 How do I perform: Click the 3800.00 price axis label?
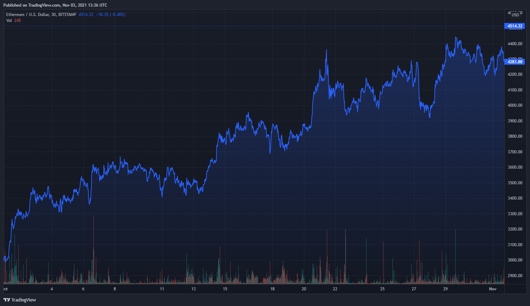(x=515, y=136)
